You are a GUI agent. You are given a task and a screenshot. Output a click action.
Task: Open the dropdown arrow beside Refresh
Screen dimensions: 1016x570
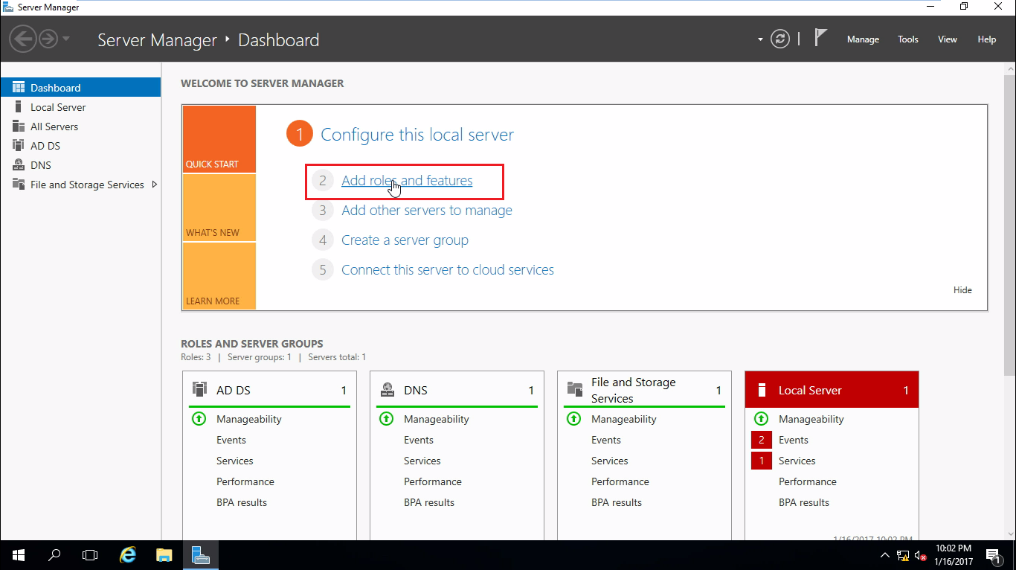point(760,39)
